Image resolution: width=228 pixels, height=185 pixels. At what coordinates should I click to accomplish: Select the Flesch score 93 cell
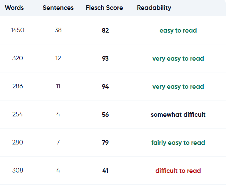tap(105, 58)
